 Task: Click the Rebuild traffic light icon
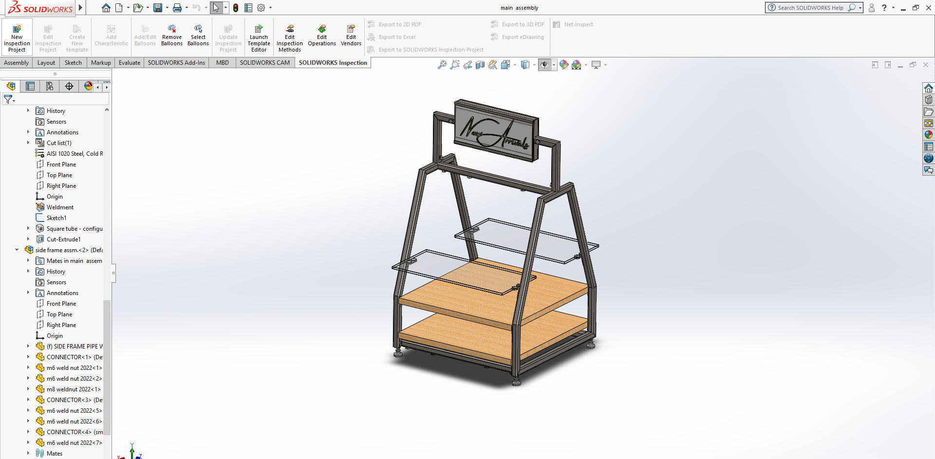tap(236, 8)
